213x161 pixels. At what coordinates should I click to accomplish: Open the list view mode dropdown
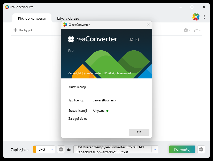point(197,30)
